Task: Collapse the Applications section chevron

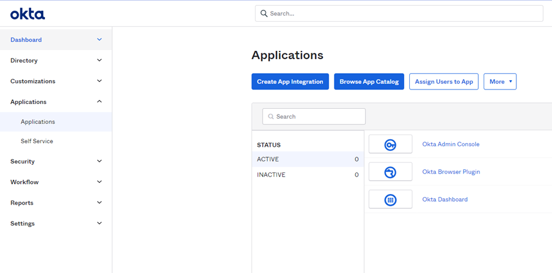Action: click(x=99, y=101)
